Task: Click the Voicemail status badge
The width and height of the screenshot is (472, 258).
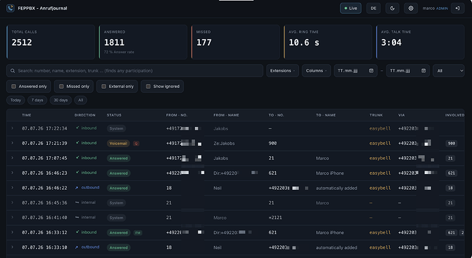Action: (x=118, y=143)
